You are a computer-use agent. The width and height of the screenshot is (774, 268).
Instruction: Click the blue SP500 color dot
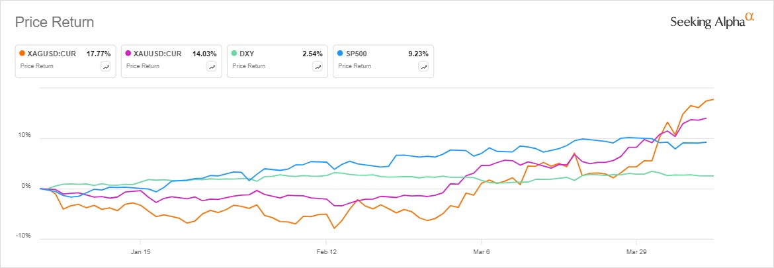click(340, 53)
